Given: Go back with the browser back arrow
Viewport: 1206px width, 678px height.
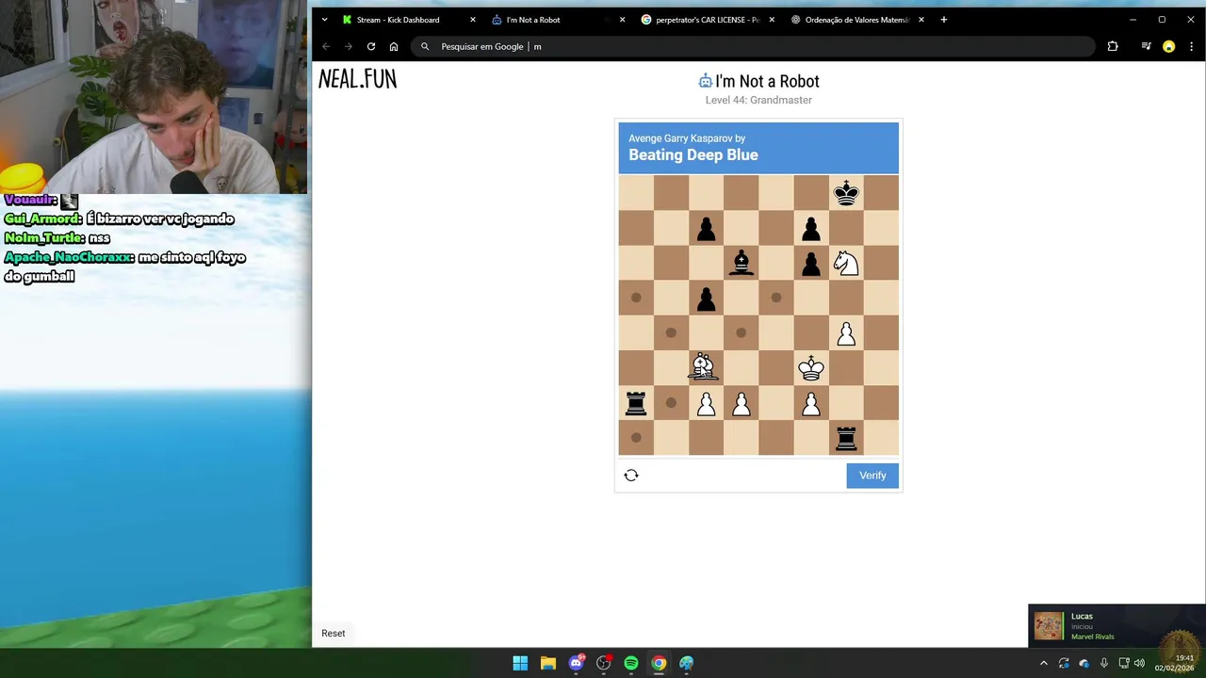Looking at the screenshot, I should tap(326, 46).
